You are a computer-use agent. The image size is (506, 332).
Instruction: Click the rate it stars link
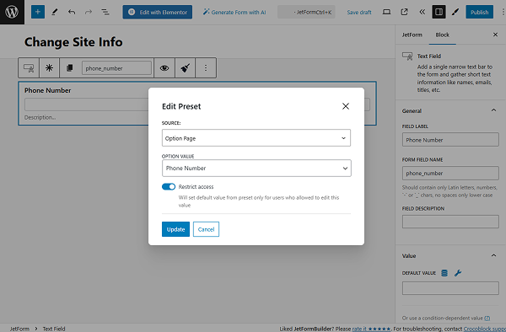(371, 329)
